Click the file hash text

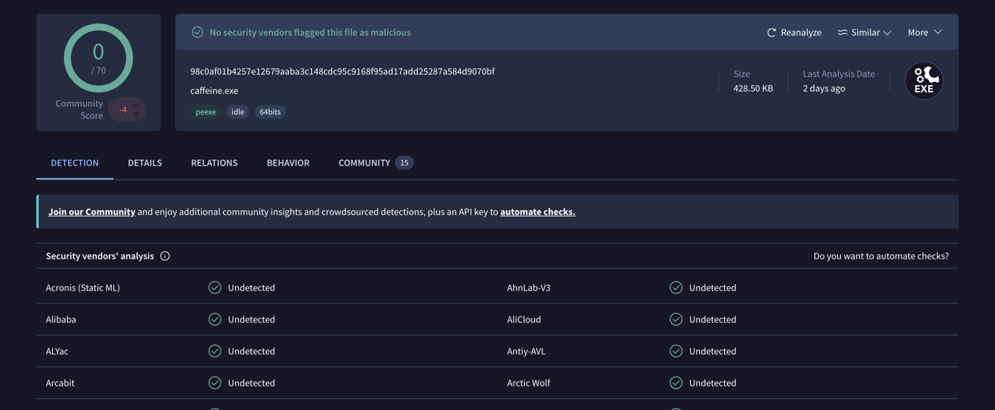(x=343, y=72)
